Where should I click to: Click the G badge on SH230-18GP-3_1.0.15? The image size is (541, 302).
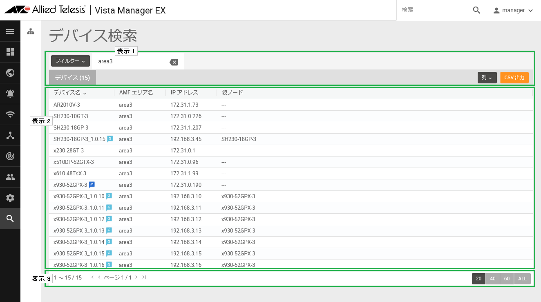[x=110, y=139]
